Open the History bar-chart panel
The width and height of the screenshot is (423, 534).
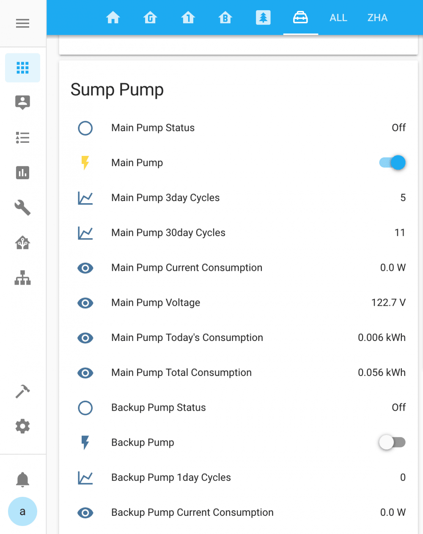click(22, 173)
